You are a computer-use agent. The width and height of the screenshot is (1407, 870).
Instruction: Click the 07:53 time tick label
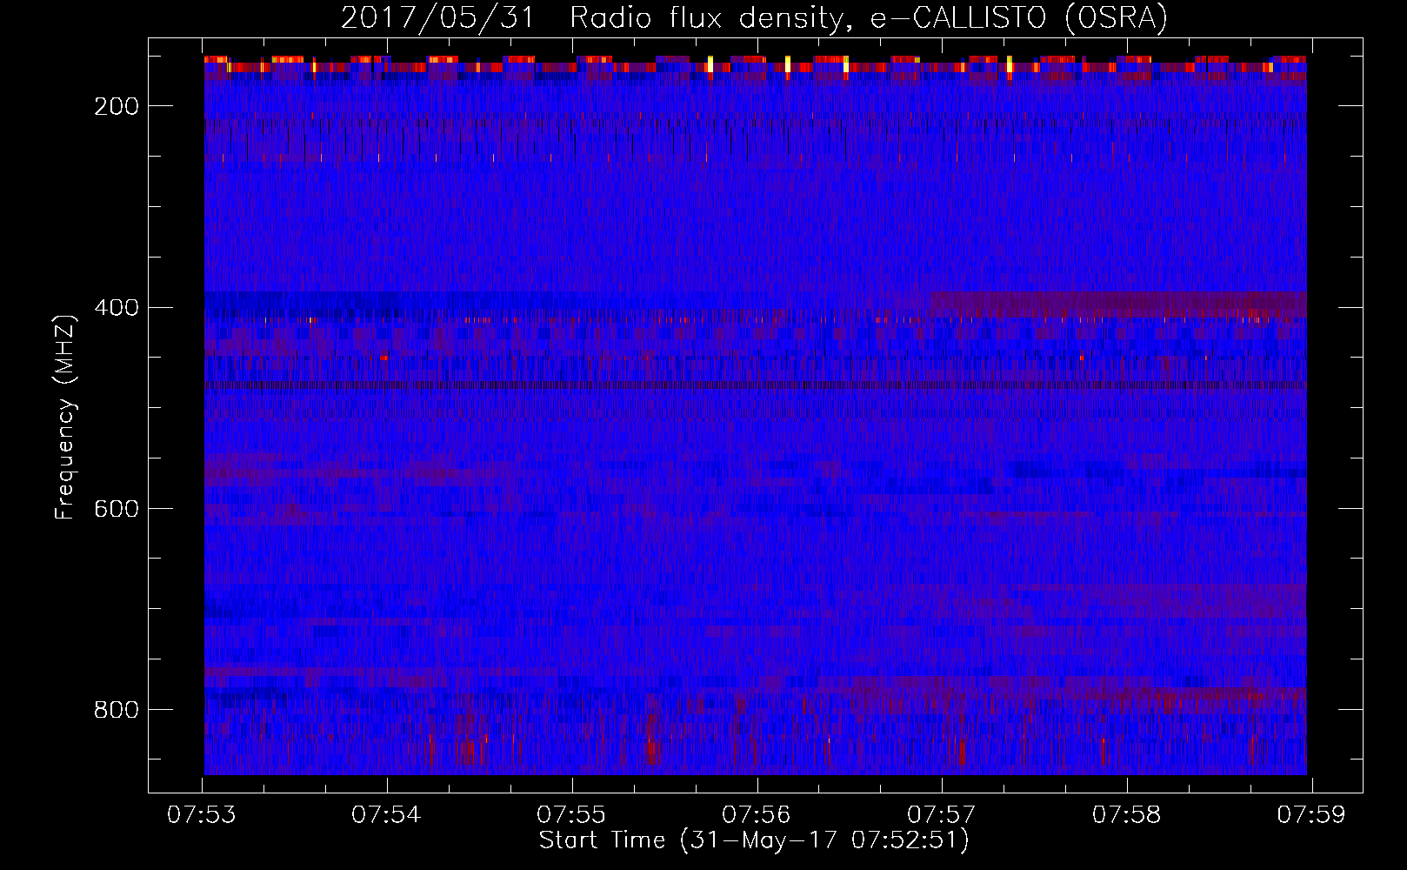[202, 814]
